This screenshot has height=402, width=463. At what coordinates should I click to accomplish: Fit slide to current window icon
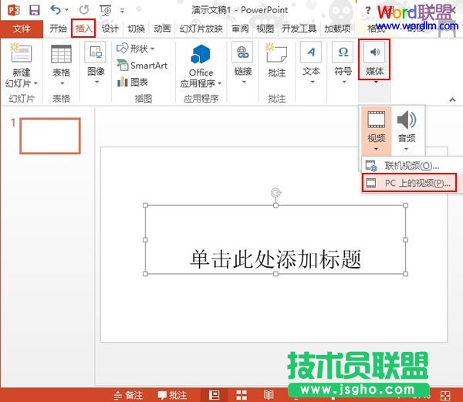tap(445, 396)
